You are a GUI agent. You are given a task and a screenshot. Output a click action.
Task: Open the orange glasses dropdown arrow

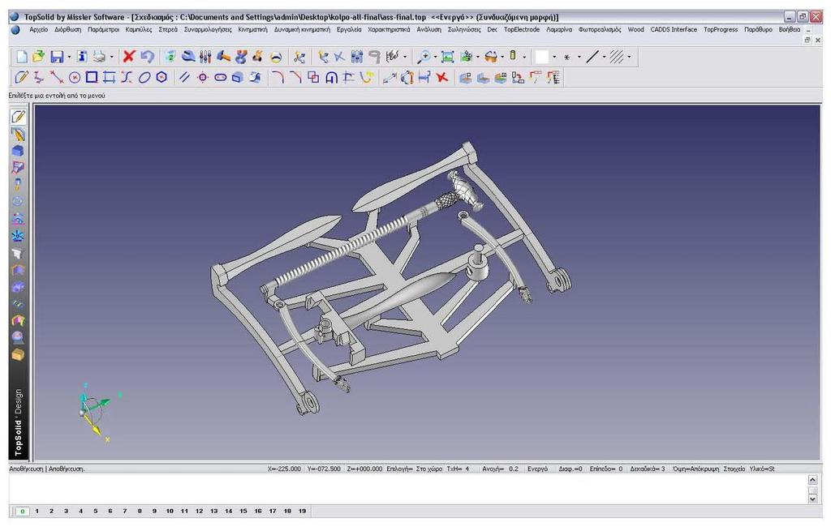(x=502, y=57)
